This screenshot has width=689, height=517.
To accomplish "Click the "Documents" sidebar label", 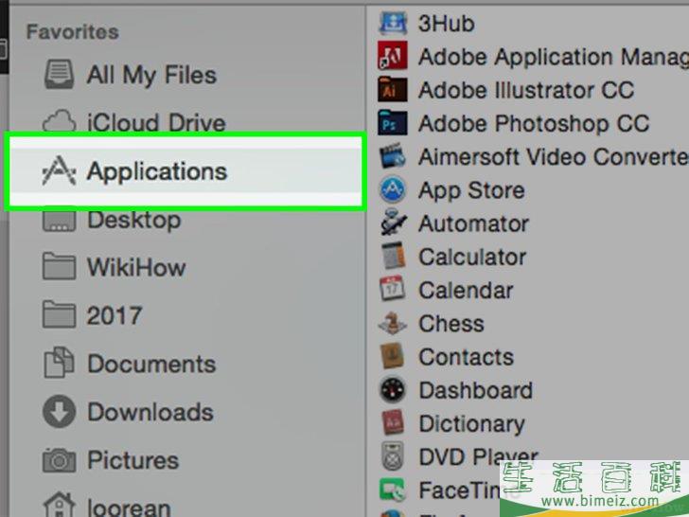I will [x=151, y=364].
